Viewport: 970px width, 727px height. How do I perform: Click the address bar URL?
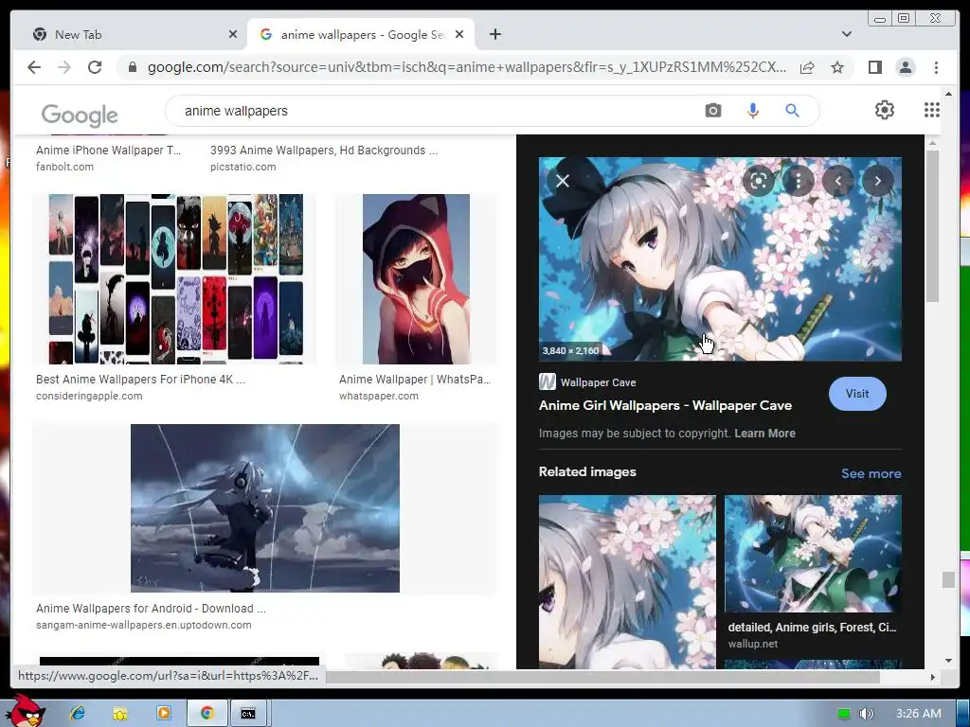tap(467, 67)
